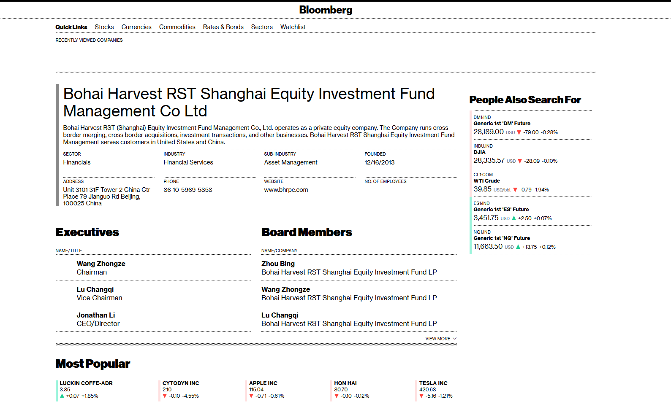Click the red down arrow under Apple Inc
Image resolution: width=671 pixels, height=404 pixels.
(x=251, y=396)
